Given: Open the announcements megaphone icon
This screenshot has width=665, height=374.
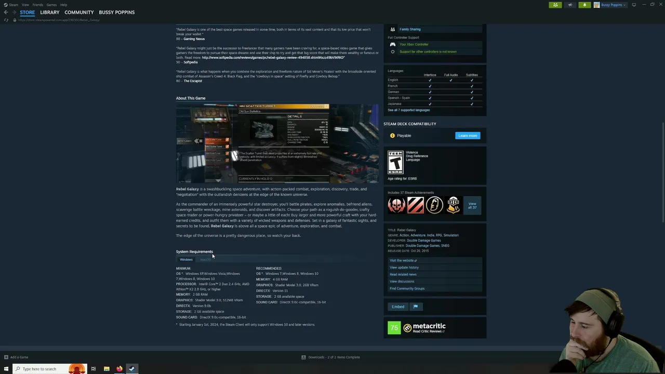Looking at the screenshot, I should tap(570, 5).
